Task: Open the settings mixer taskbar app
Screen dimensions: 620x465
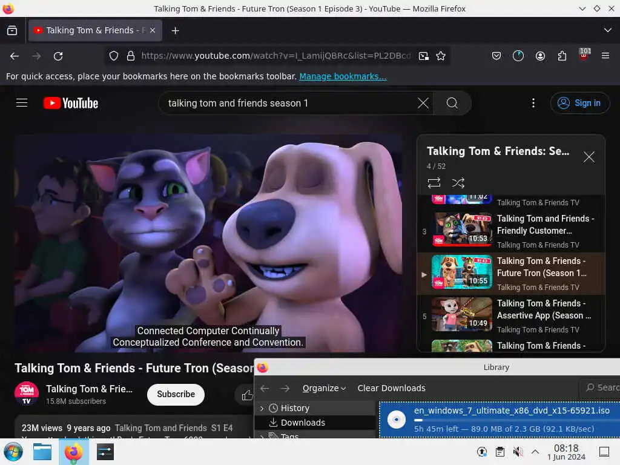Action: pyautogui.click(x=105, y=452)
